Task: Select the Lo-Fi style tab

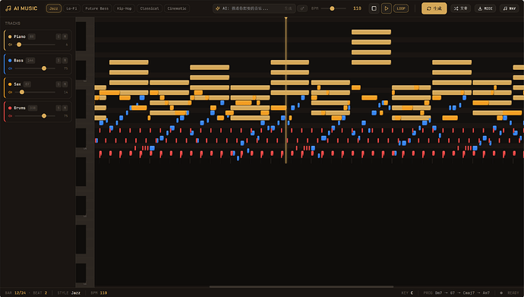Action: point(71,8)
